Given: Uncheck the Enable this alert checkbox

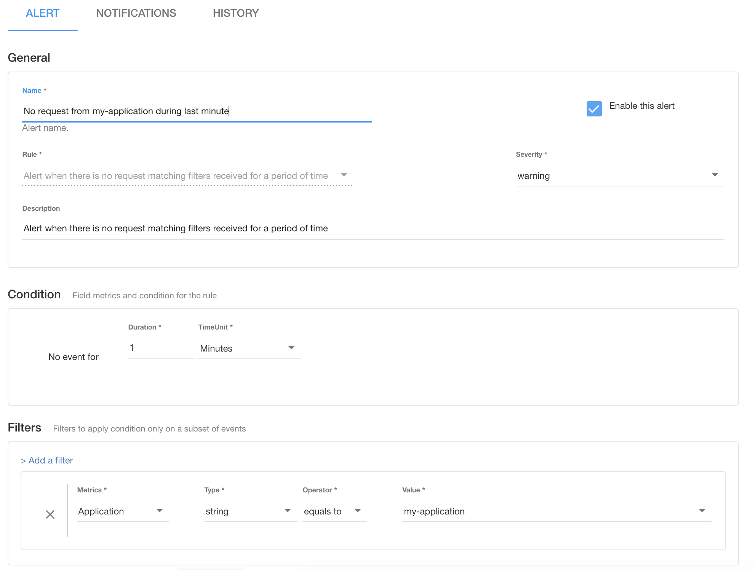Looking at the screenshot, I should click(594, 109).
